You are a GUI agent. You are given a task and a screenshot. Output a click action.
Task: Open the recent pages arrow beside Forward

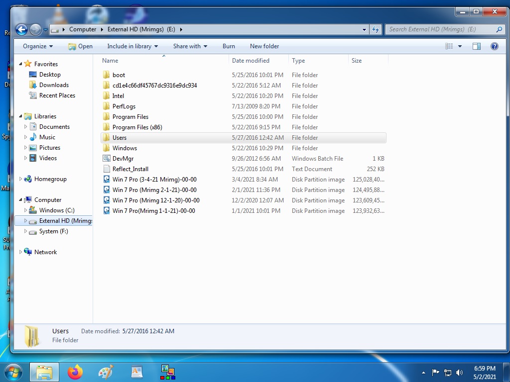[x=45, y=29]
